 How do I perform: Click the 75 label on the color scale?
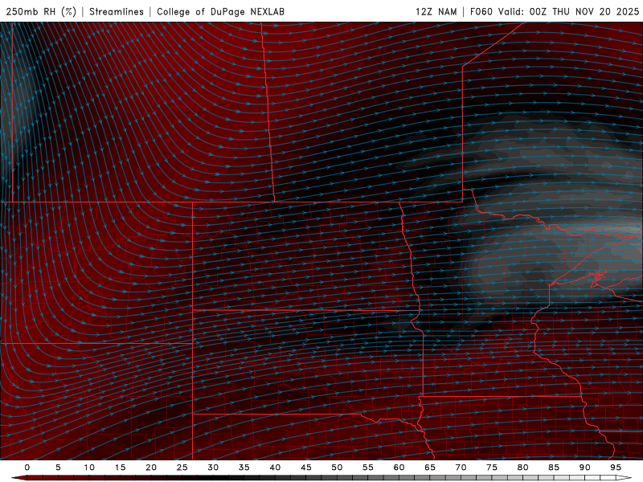492,468
